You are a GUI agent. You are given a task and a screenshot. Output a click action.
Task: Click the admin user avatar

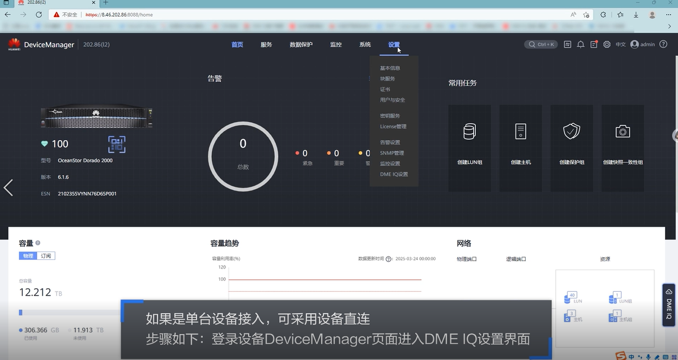click(634, 45)
